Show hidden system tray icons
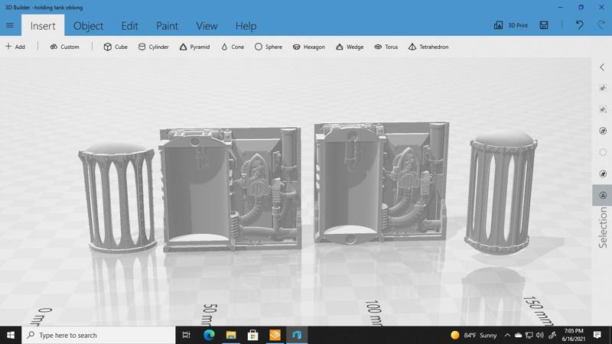This screenshot has height=344, width=612. (507, 335)
